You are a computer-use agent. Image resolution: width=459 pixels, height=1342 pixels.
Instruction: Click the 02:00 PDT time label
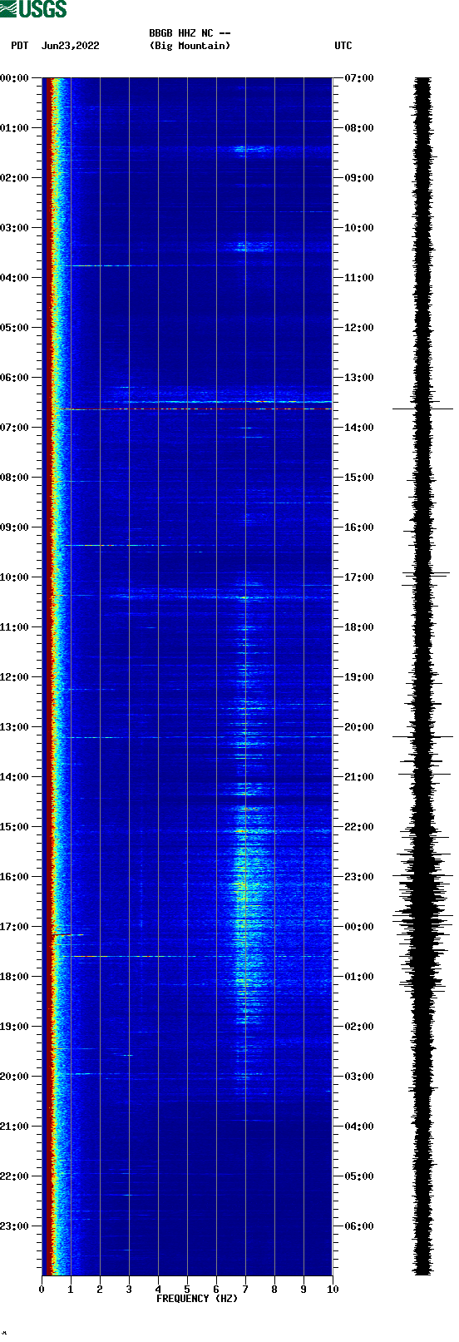[x=15, y=178]
